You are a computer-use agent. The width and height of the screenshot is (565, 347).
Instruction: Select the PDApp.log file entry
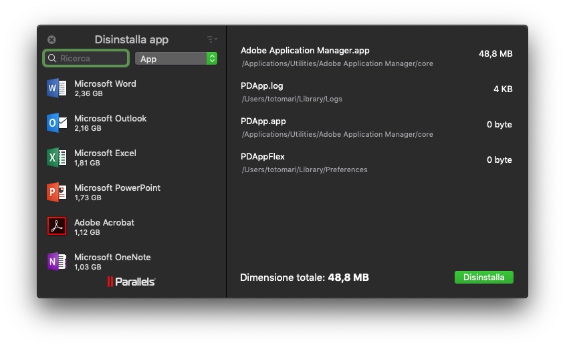(376, 92)
